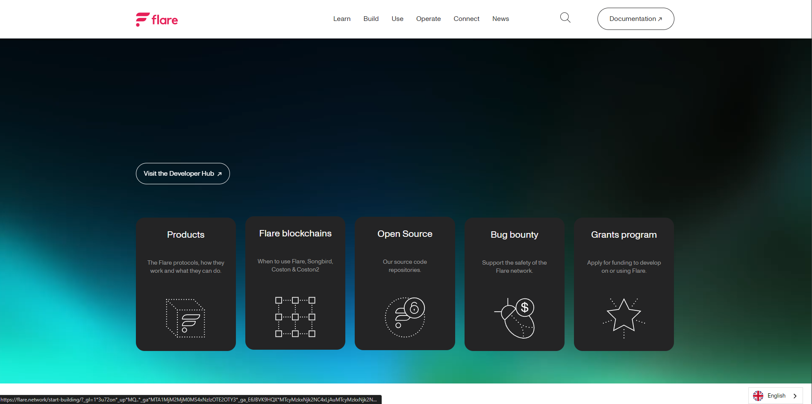Open the Products card title
812x404 pixels.
click(185, 235)
